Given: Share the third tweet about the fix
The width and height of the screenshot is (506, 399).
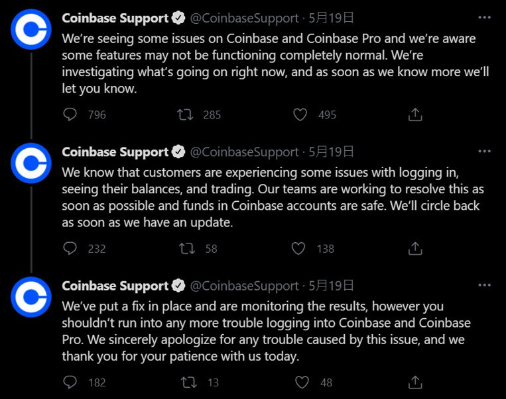Looking at the screenshot, I should coord(415,382).
